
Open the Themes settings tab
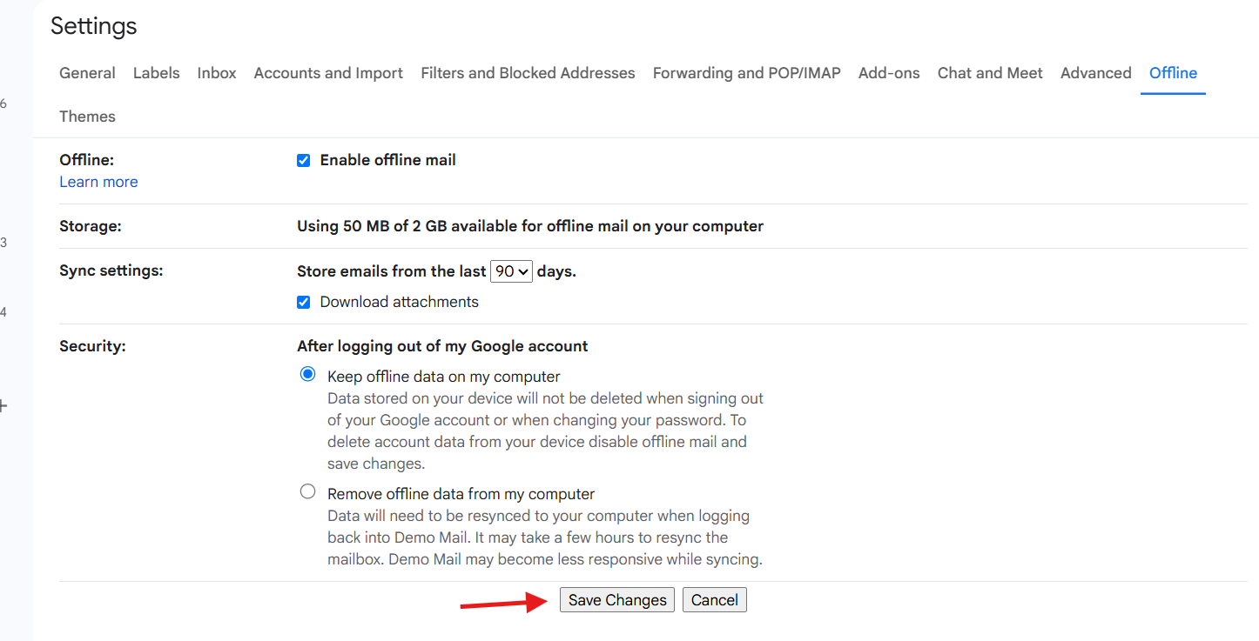point(87,117)
